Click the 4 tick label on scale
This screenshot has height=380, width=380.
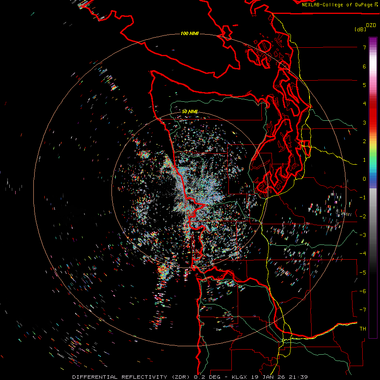[364, 104]
